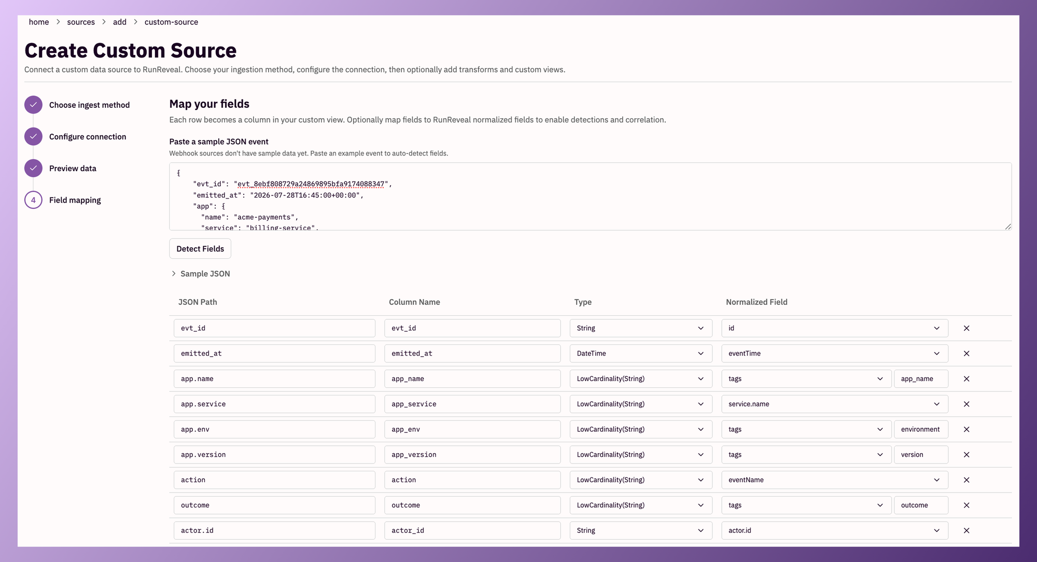Click the emitted_at Column Name field
The height and width of the screenshot is (562, 1037).
[x=472, y=354]
